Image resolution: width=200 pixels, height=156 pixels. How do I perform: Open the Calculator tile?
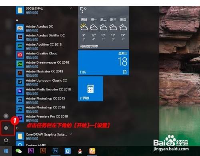(x=90, y=89)
